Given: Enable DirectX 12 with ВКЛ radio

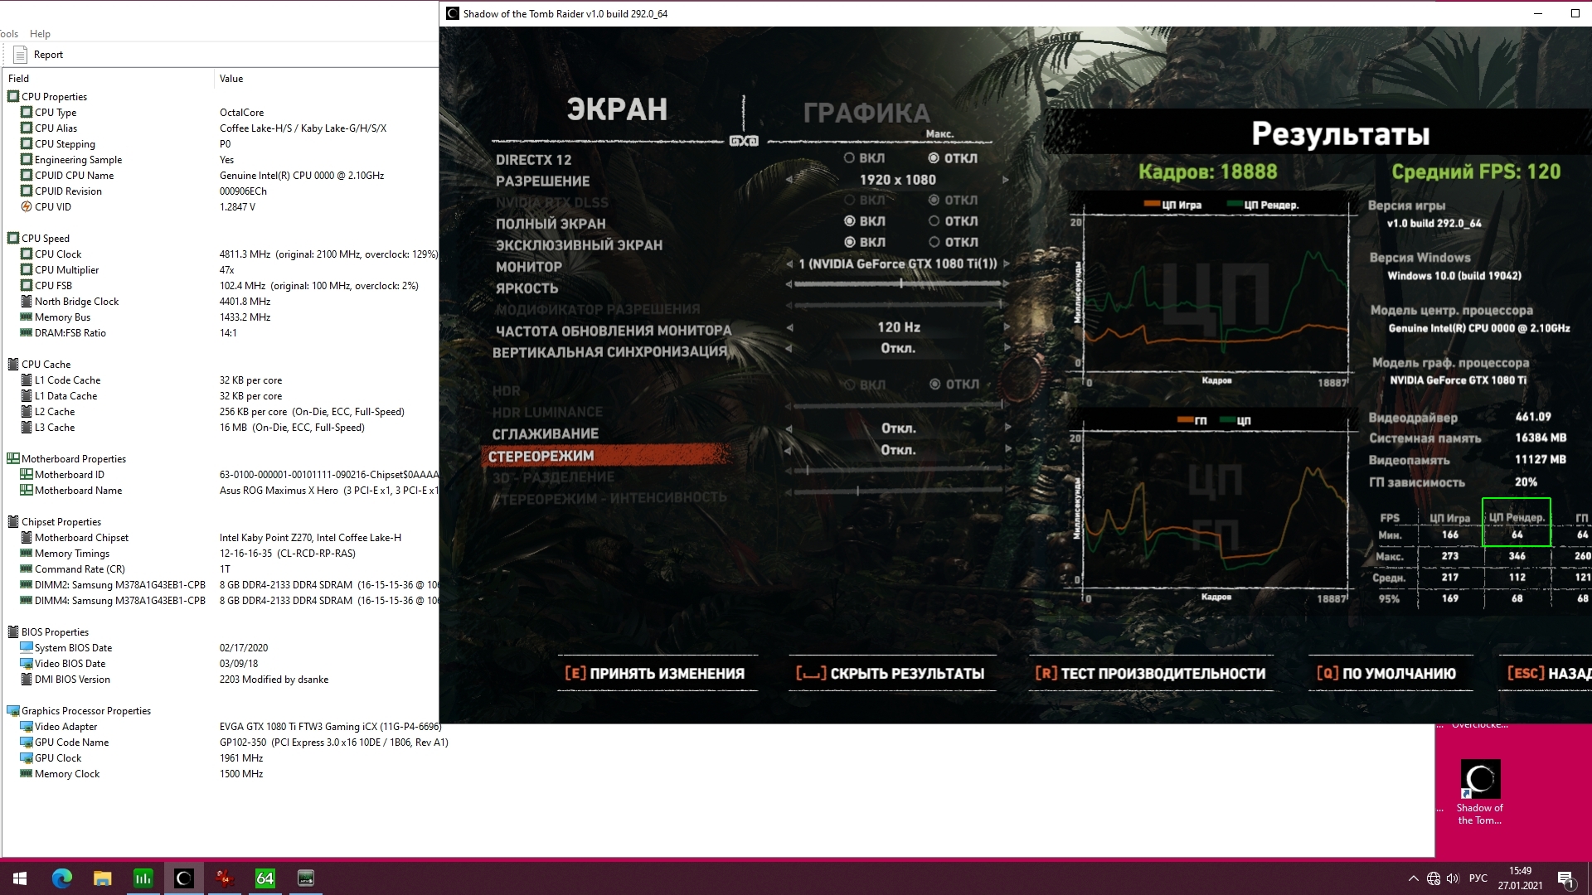Looking at the screenshot, I should (x=849, y=158).
